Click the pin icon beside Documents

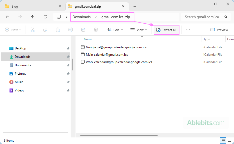pos(68,65)
